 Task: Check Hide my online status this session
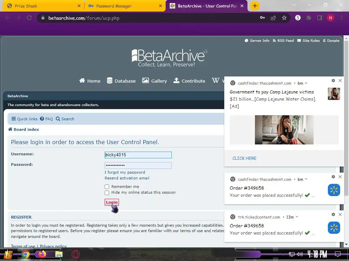(x=107, y=192)
